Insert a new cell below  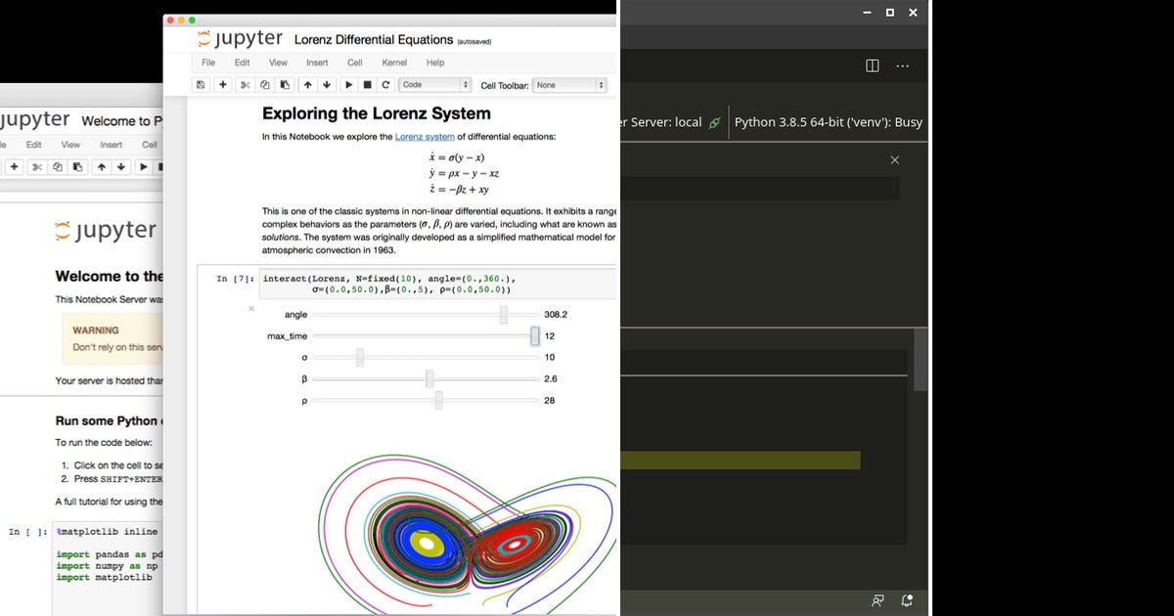point(222,85)
